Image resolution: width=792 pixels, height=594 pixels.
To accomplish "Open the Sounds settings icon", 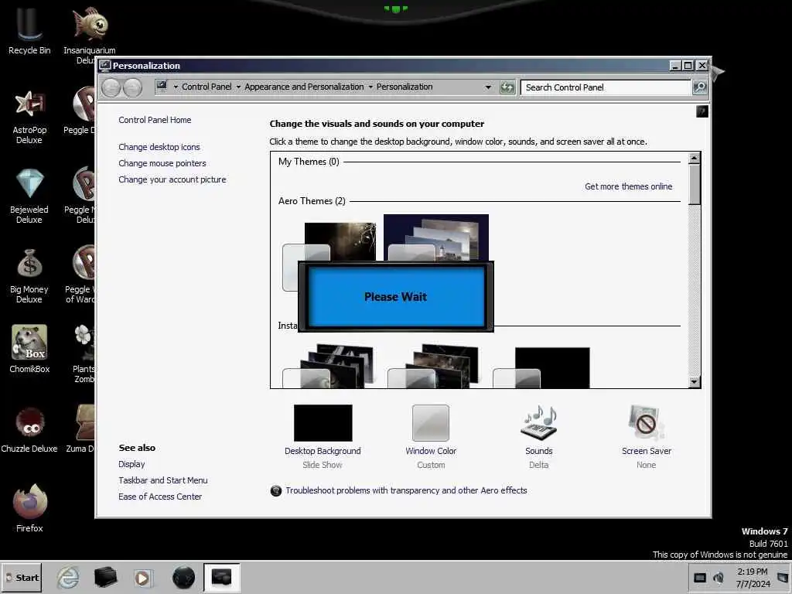I will point(538,423).
